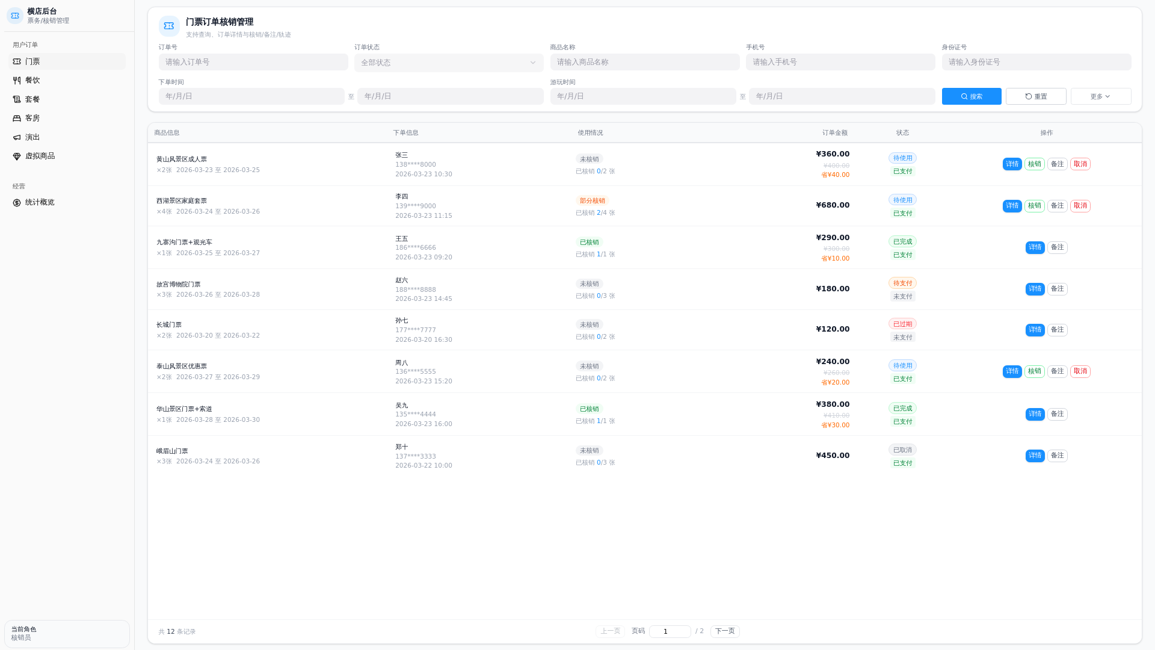Image resolution: width=1155 pixels, height=650 pixels.
Task: Open 详情 for 长城门票 order
Action: tap(1035, 330)
